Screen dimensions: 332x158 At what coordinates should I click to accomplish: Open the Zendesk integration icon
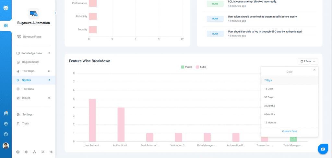coord(43,152)
